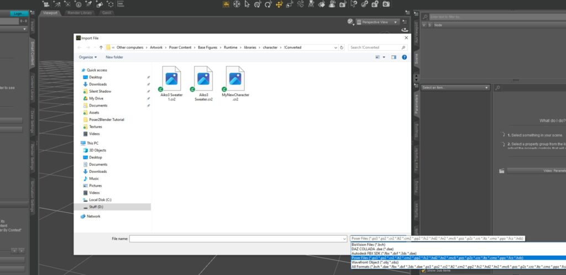Switch to the Render Library tab
Screen dimensions: 566x275
point(80,13)
